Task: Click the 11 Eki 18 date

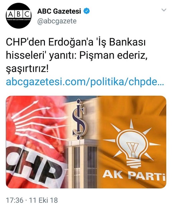Action: [43, 200]
